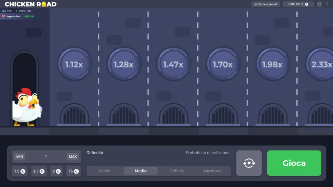Image resolution: width=333 pixels, height=187 pixels.
Task: Click the Difficoltà label
Action: tap(95, 153)
